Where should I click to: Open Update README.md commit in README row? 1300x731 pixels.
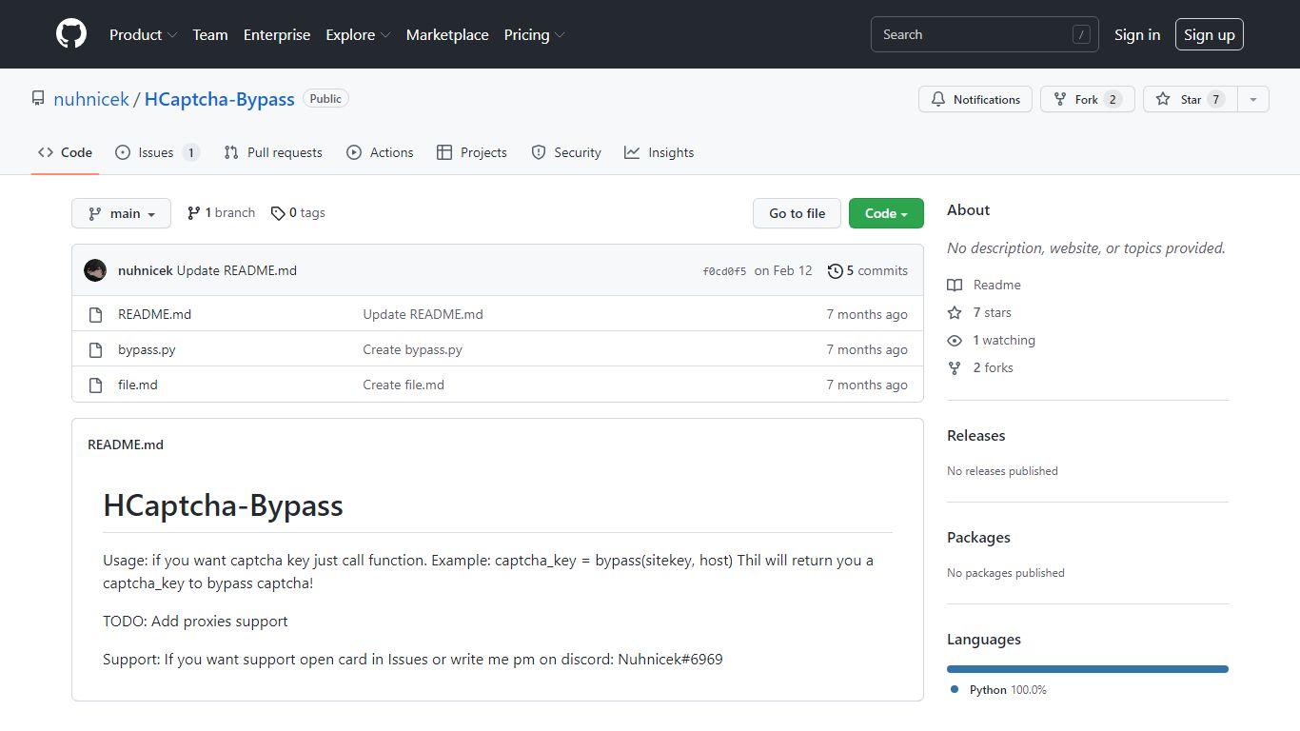point(423,314)
